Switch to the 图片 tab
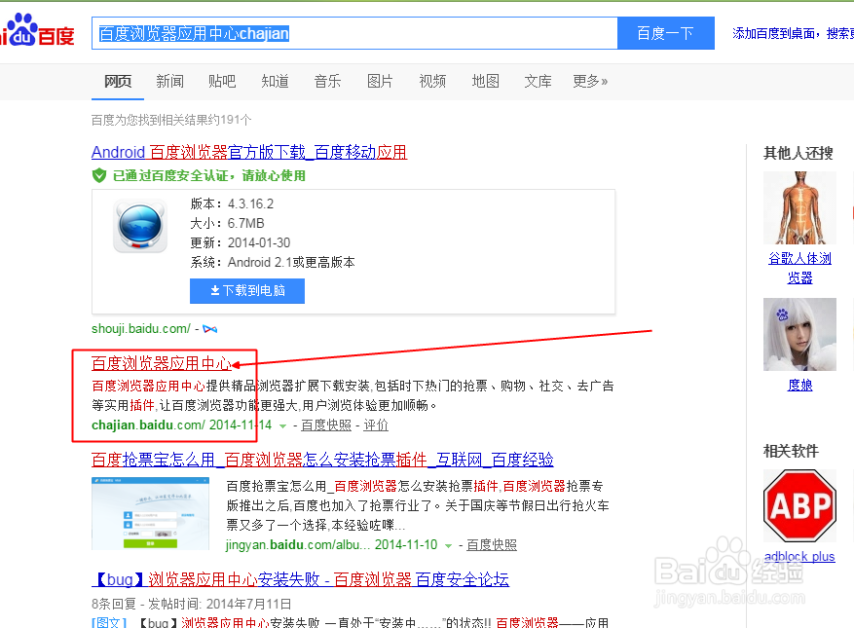This screenshot has height=628, width=854. pos(380,82)
